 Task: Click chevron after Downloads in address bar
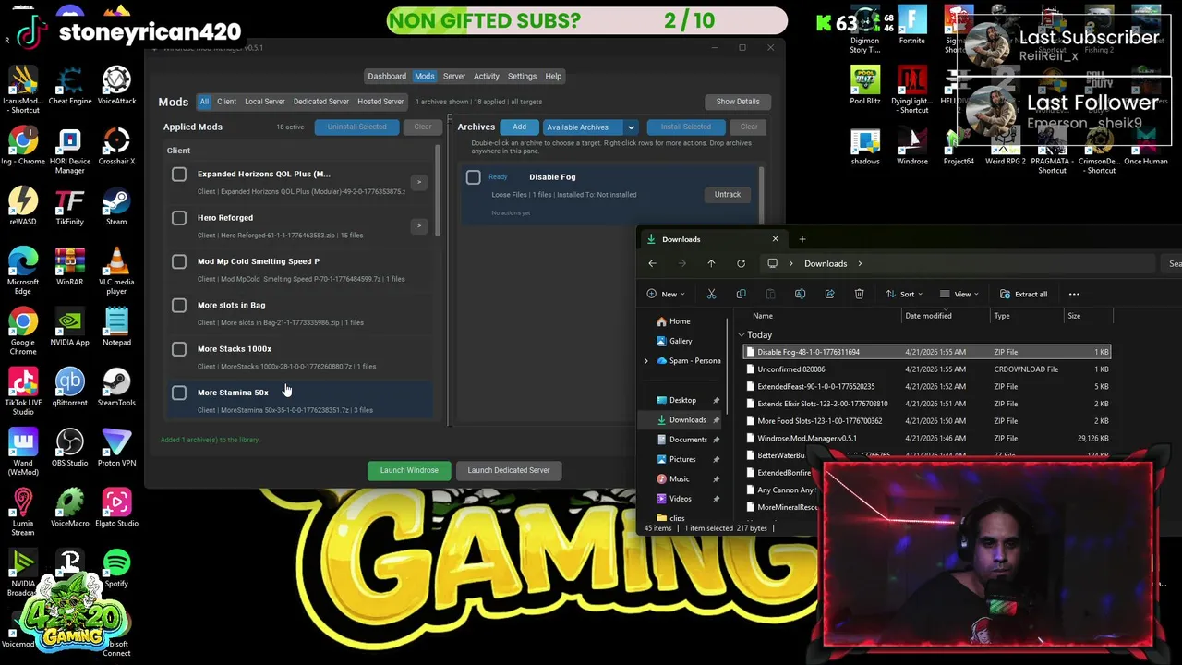tap(860, 263)
